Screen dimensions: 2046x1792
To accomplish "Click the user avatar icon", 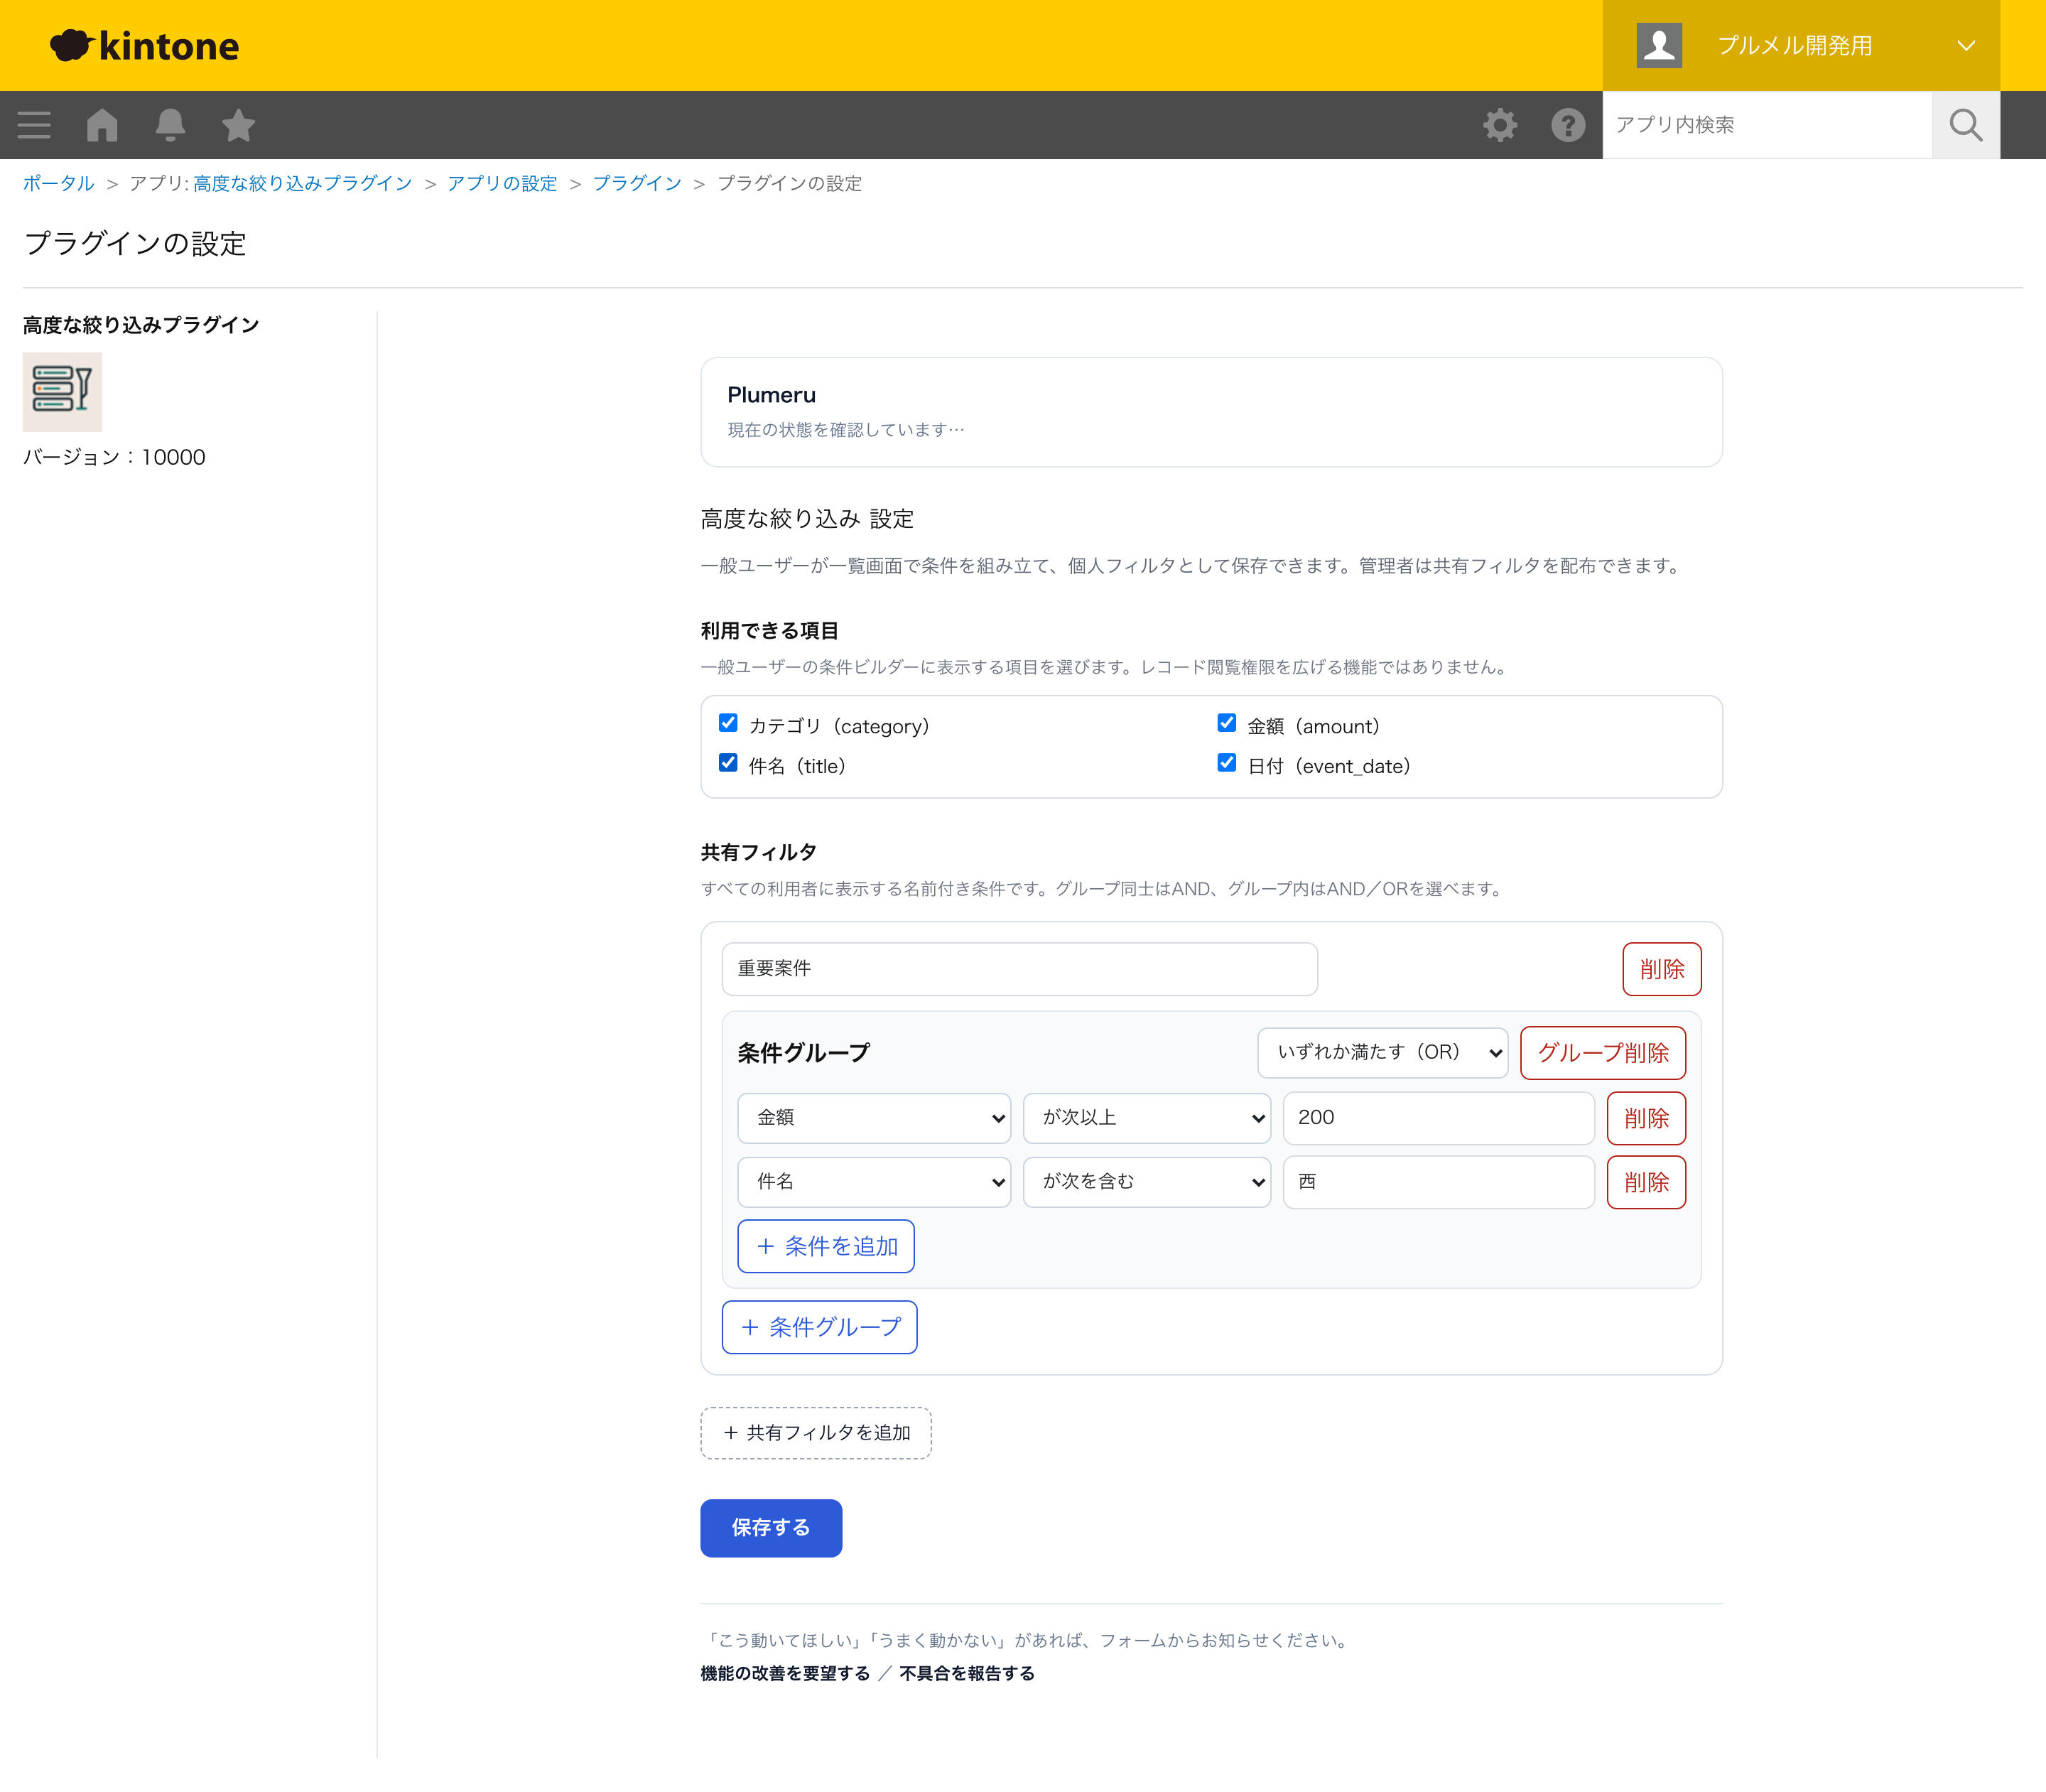I will (1659, 45).
